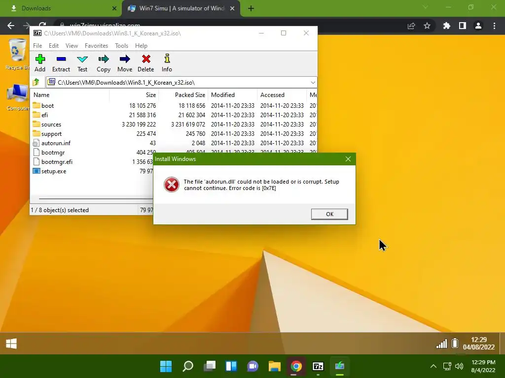Viewport: 505px width, 378px height.
Task: Open the Recycle Bin desktop icon
Action: click(17, 54)
